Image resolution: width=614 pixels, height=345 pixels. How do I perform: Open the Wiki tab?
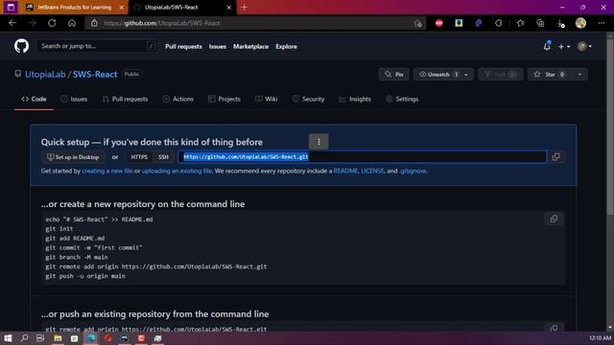click(x=267, y=99)
